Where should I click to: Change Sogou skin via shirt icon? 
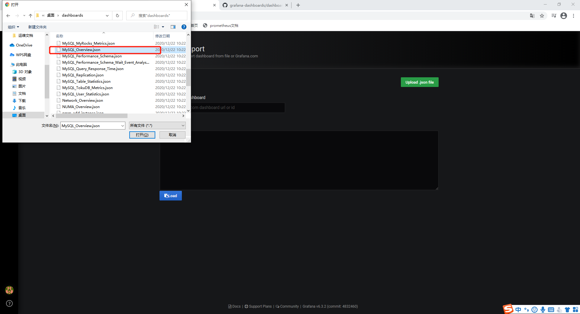(x=568, y=309)
